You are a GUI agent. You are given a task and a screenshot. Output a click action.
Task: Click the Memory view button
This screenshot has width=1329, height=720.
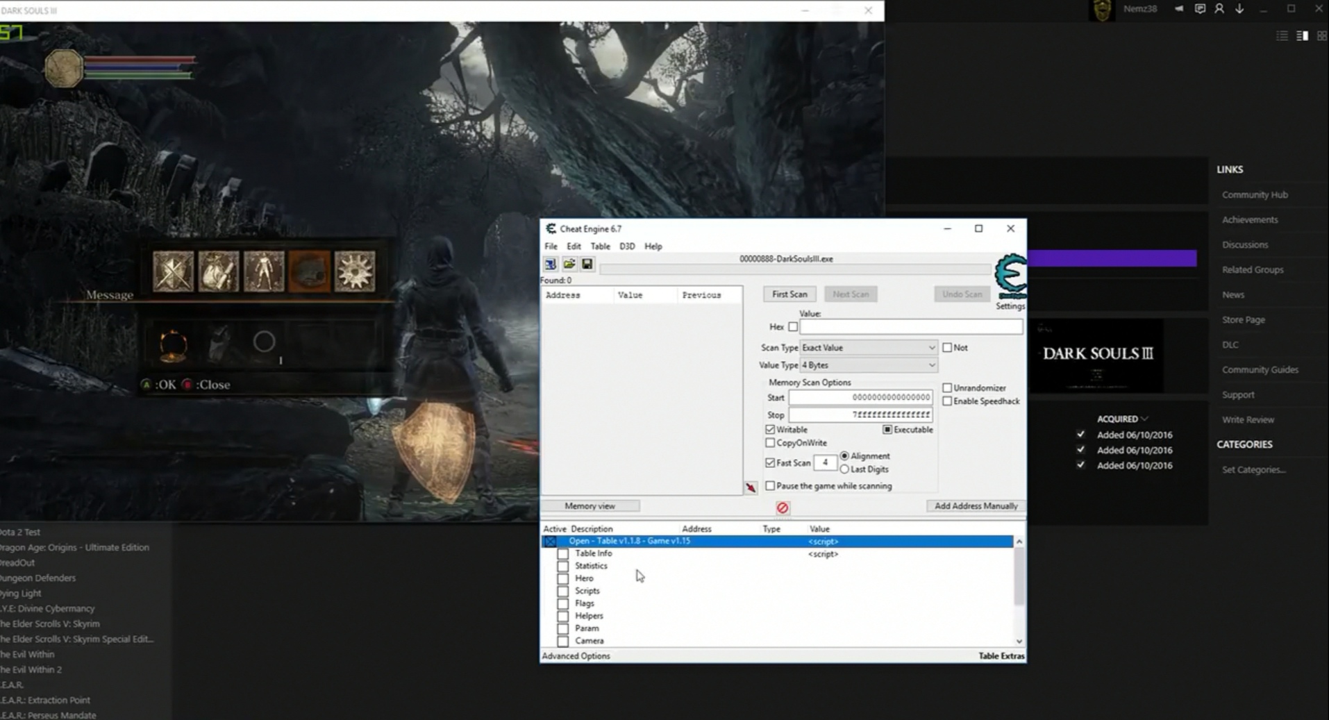click(x=590, y=505)
